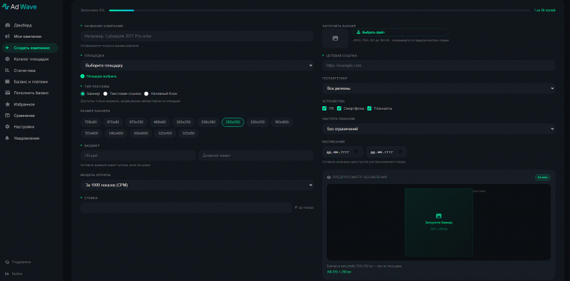The image size is (570, 281).
Task: Choose banner size 468x60
Action: coord(160,122)
